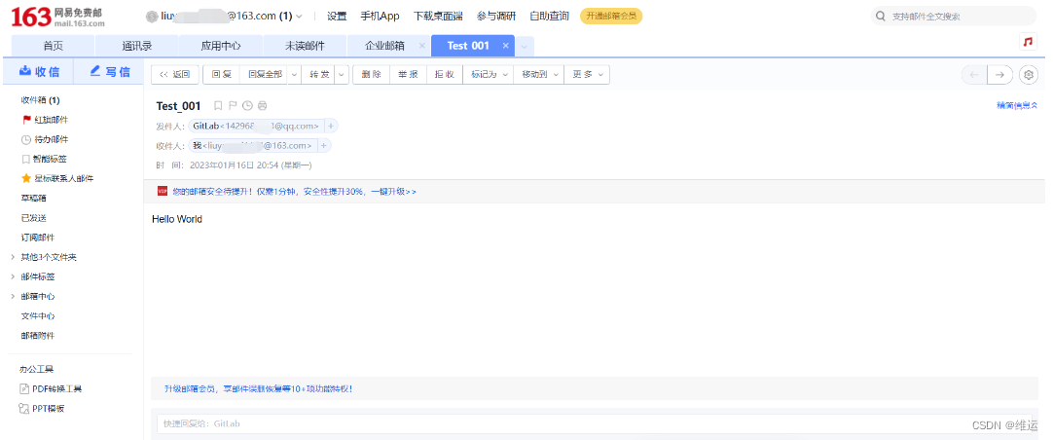Open the 标记为 dropdown
This screenshot has width=1053, height=440.
pos(489,75)
